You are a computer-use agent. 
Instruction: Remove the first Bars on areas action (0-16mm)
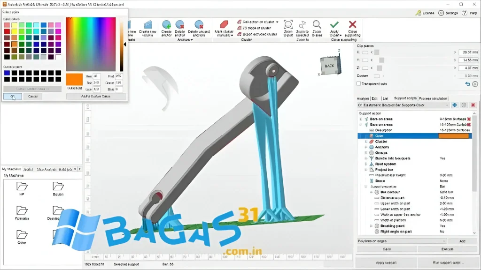pyautogui.click(x=469, y=119)
